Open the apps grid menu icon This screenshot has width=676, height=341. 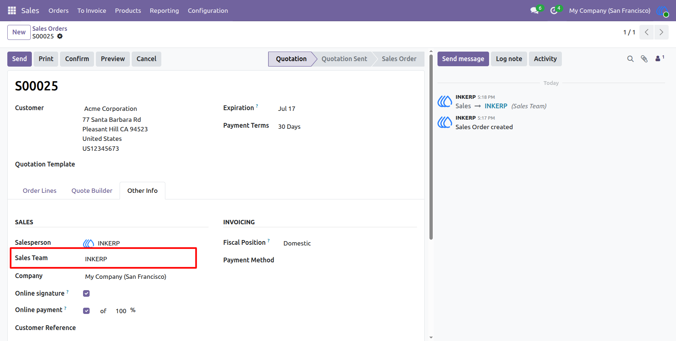pos(12,11)
